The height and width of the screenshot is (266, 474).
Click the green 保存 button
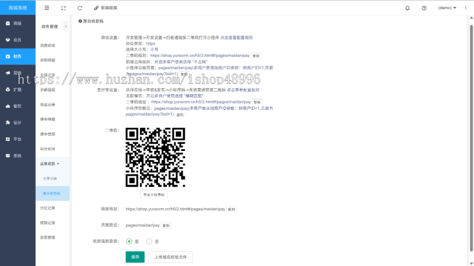[x=135, y=257]
